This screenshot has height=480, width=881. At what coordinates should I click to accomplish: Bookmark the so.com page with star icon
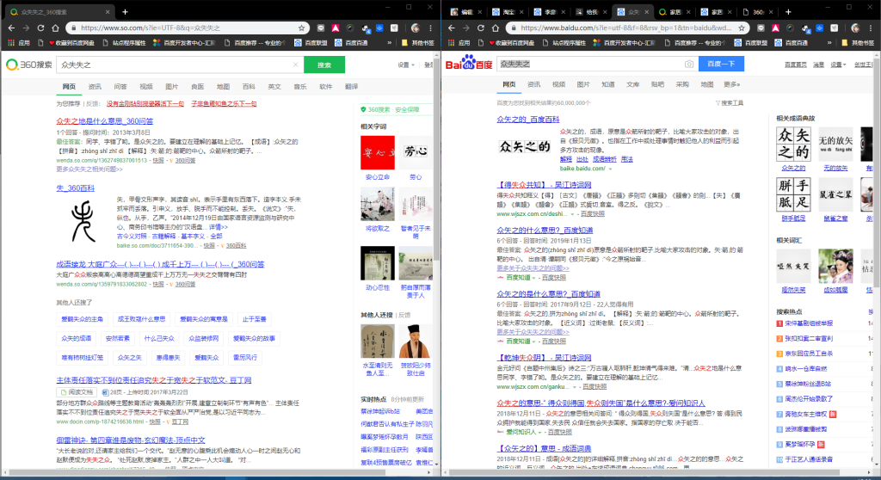(x=302, y=28)
